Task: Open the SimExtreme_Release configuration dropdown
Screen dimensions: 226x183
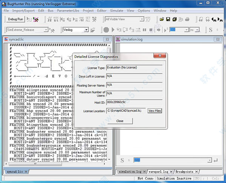Action: click(x=46, y=30)
